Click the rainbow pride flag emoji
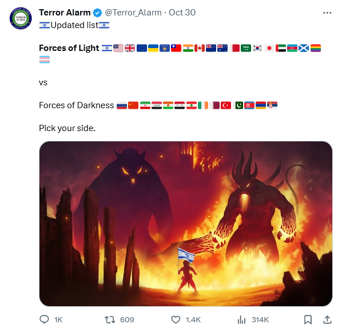The height and width of the screenshot is (332, 342). pos(315,48)
